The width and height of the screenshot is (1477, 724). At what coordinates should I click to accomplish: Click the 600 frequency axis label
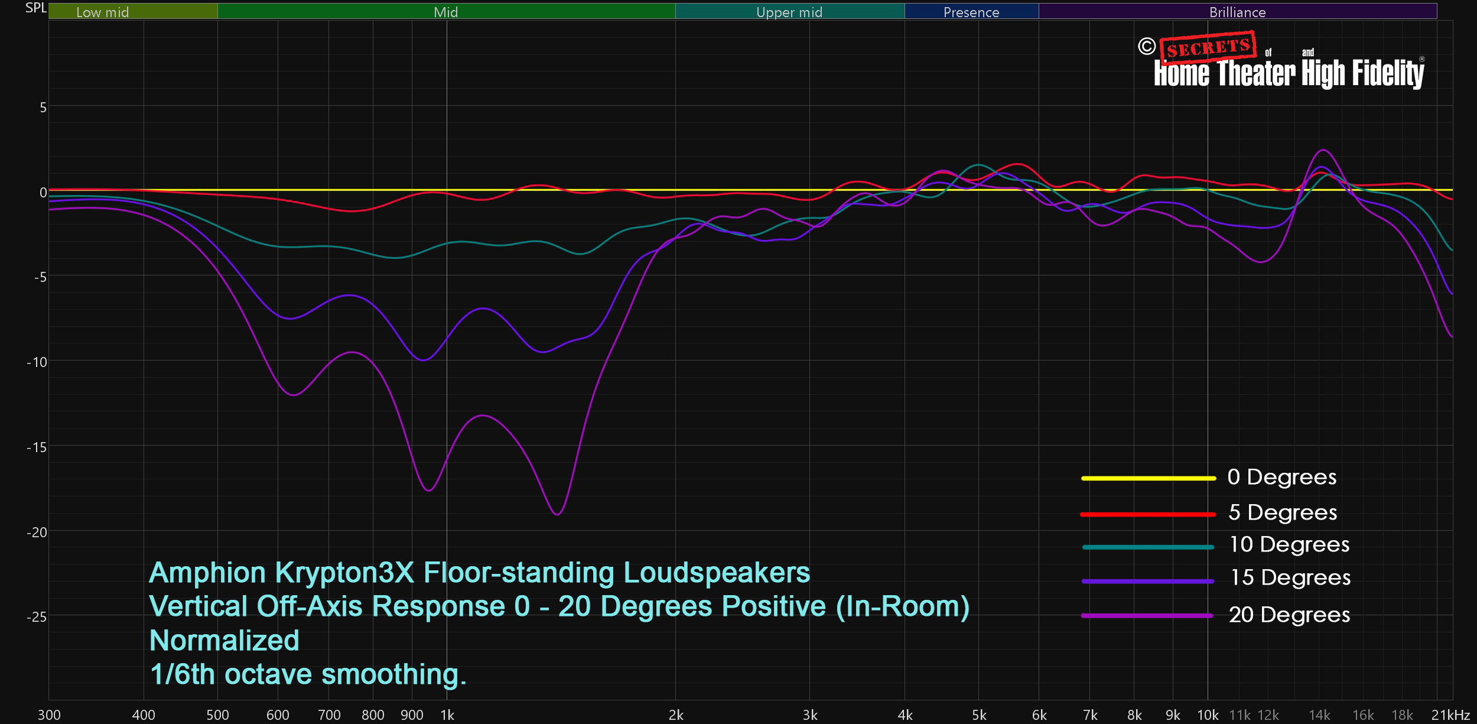(278, 715)
